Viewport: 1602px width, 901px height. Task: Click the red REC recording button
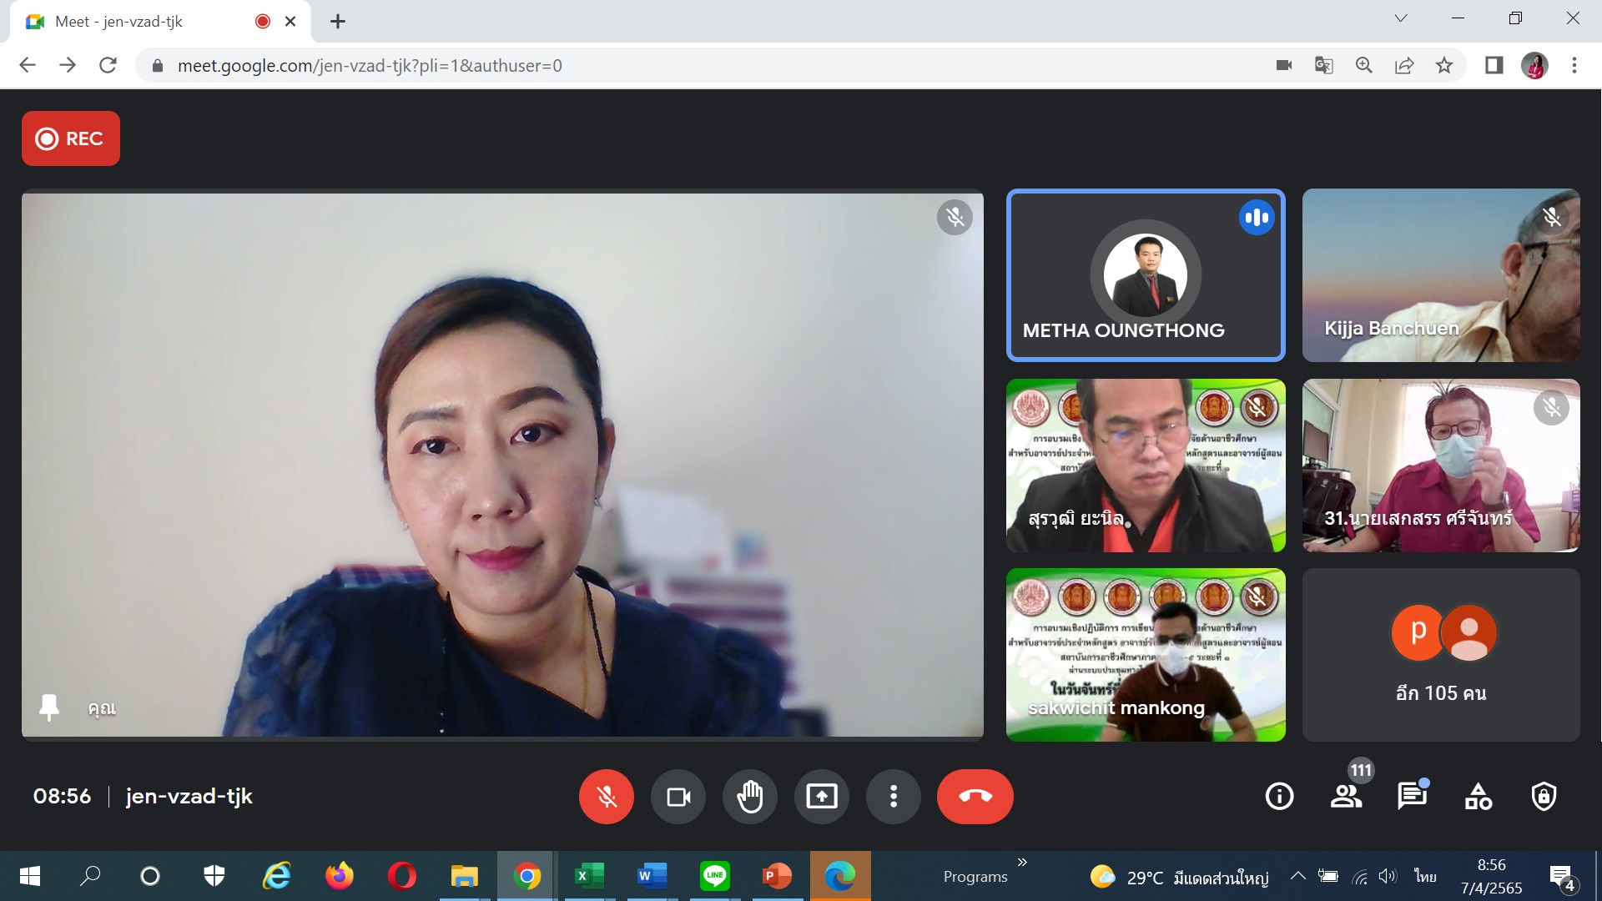click(71, 138)
